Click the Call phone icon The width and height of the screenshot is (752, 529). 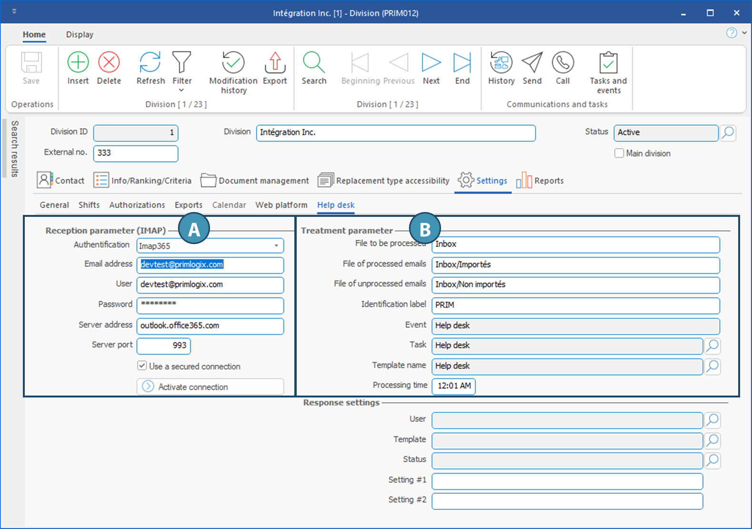click(x=562, y=62)
